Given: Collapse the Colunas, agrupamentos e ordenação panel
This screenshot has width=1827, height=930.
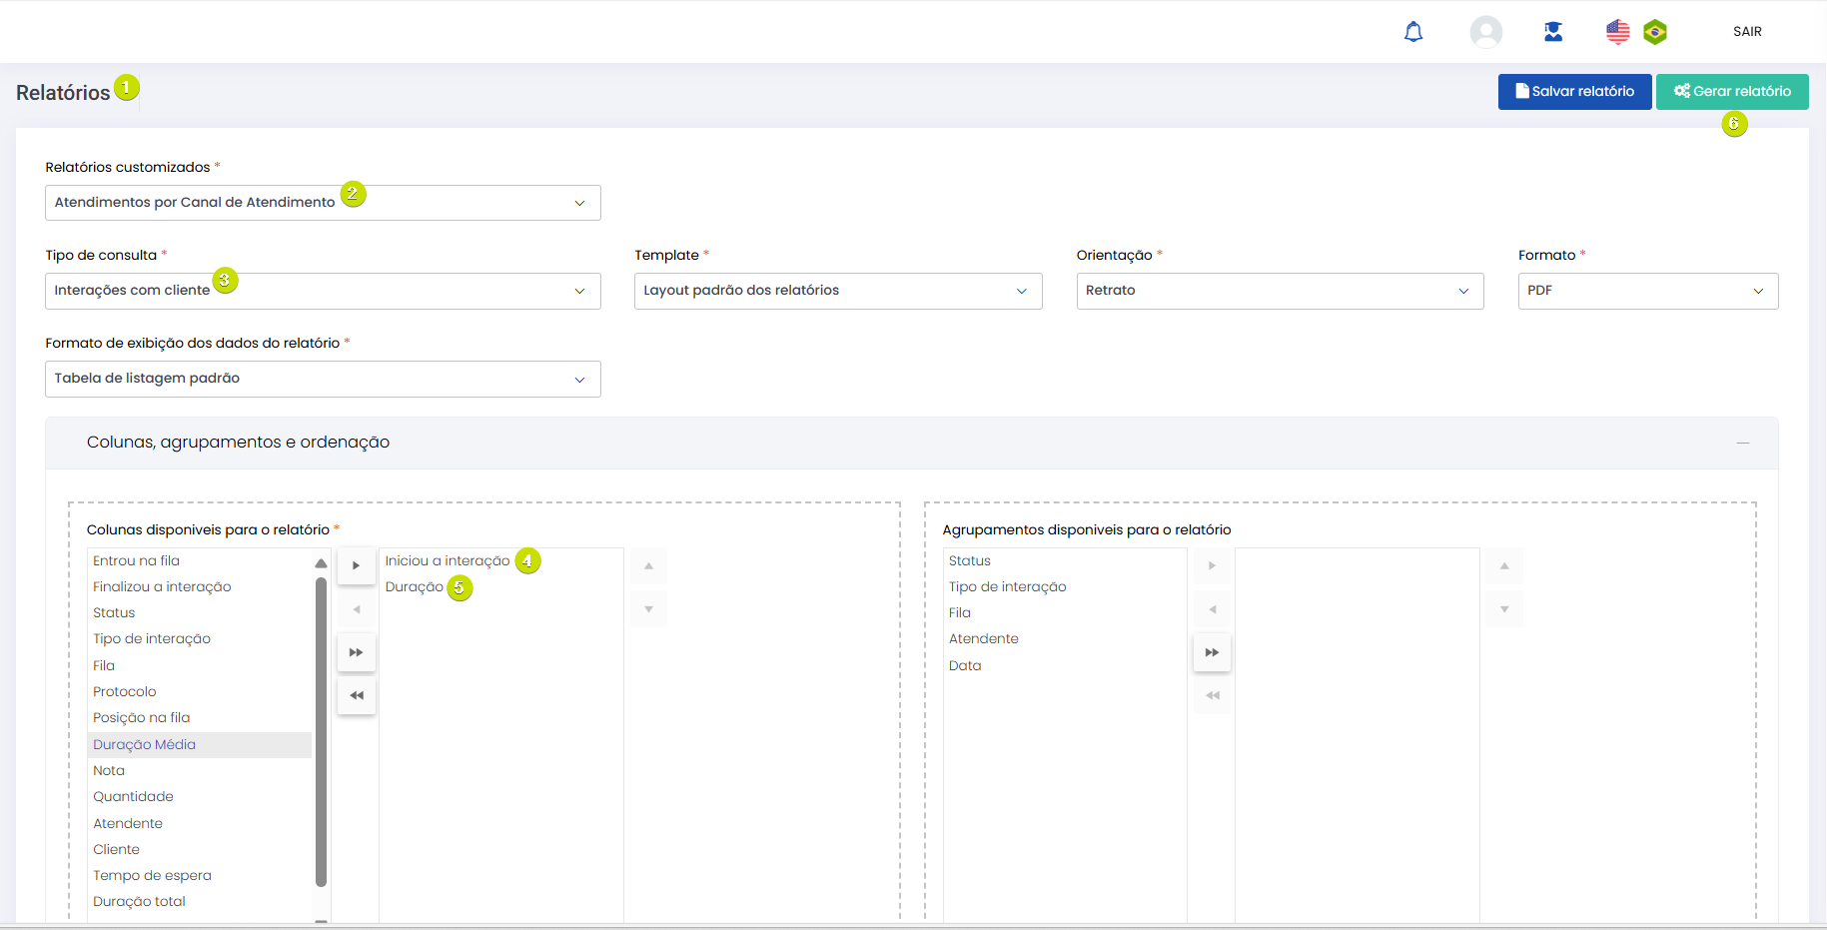Looking at the screenshot, I should [x=1742, y=443].
